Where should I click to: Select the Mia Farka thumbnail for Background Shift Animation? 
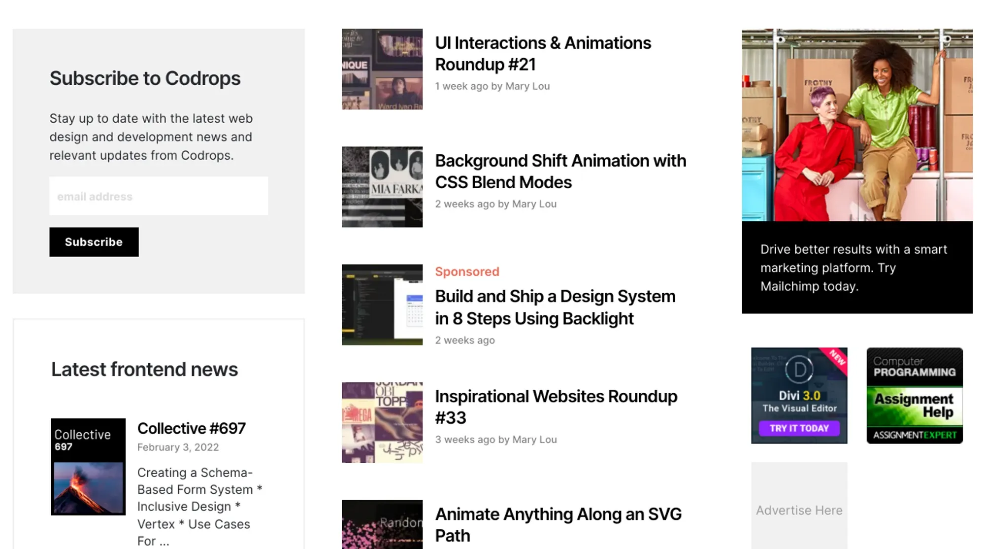[x=382, y=187]
